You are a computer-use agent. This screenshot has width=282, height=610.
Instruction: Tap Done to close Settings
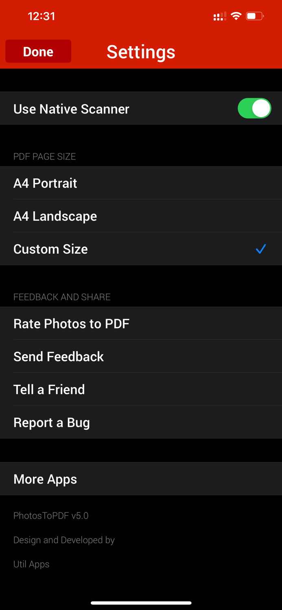point(38,51)
